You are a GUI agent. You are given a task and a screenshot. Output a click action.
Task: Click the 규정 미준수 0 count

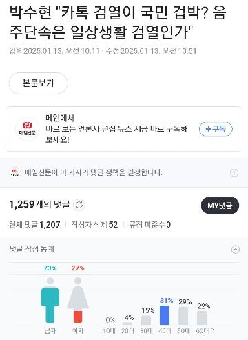coord(149,225)
